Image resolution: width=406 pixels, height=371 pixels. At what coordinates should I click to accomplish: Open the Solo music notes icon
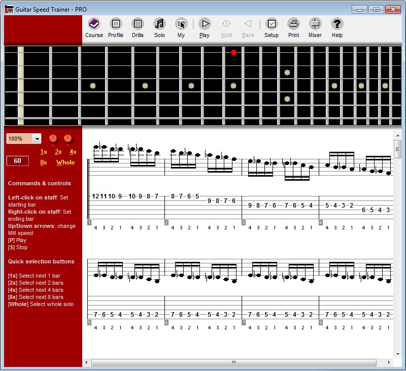(159, 24)
